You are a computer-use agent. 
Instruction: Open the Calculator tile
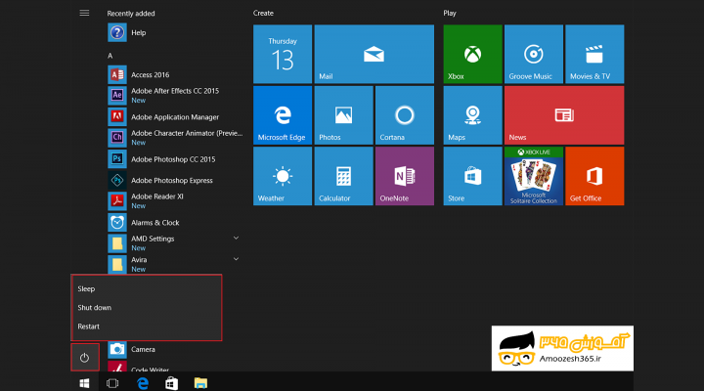343,176
